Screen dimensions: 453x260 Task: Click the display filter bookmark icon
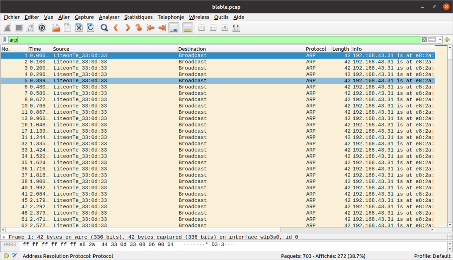tap(5, 40)
